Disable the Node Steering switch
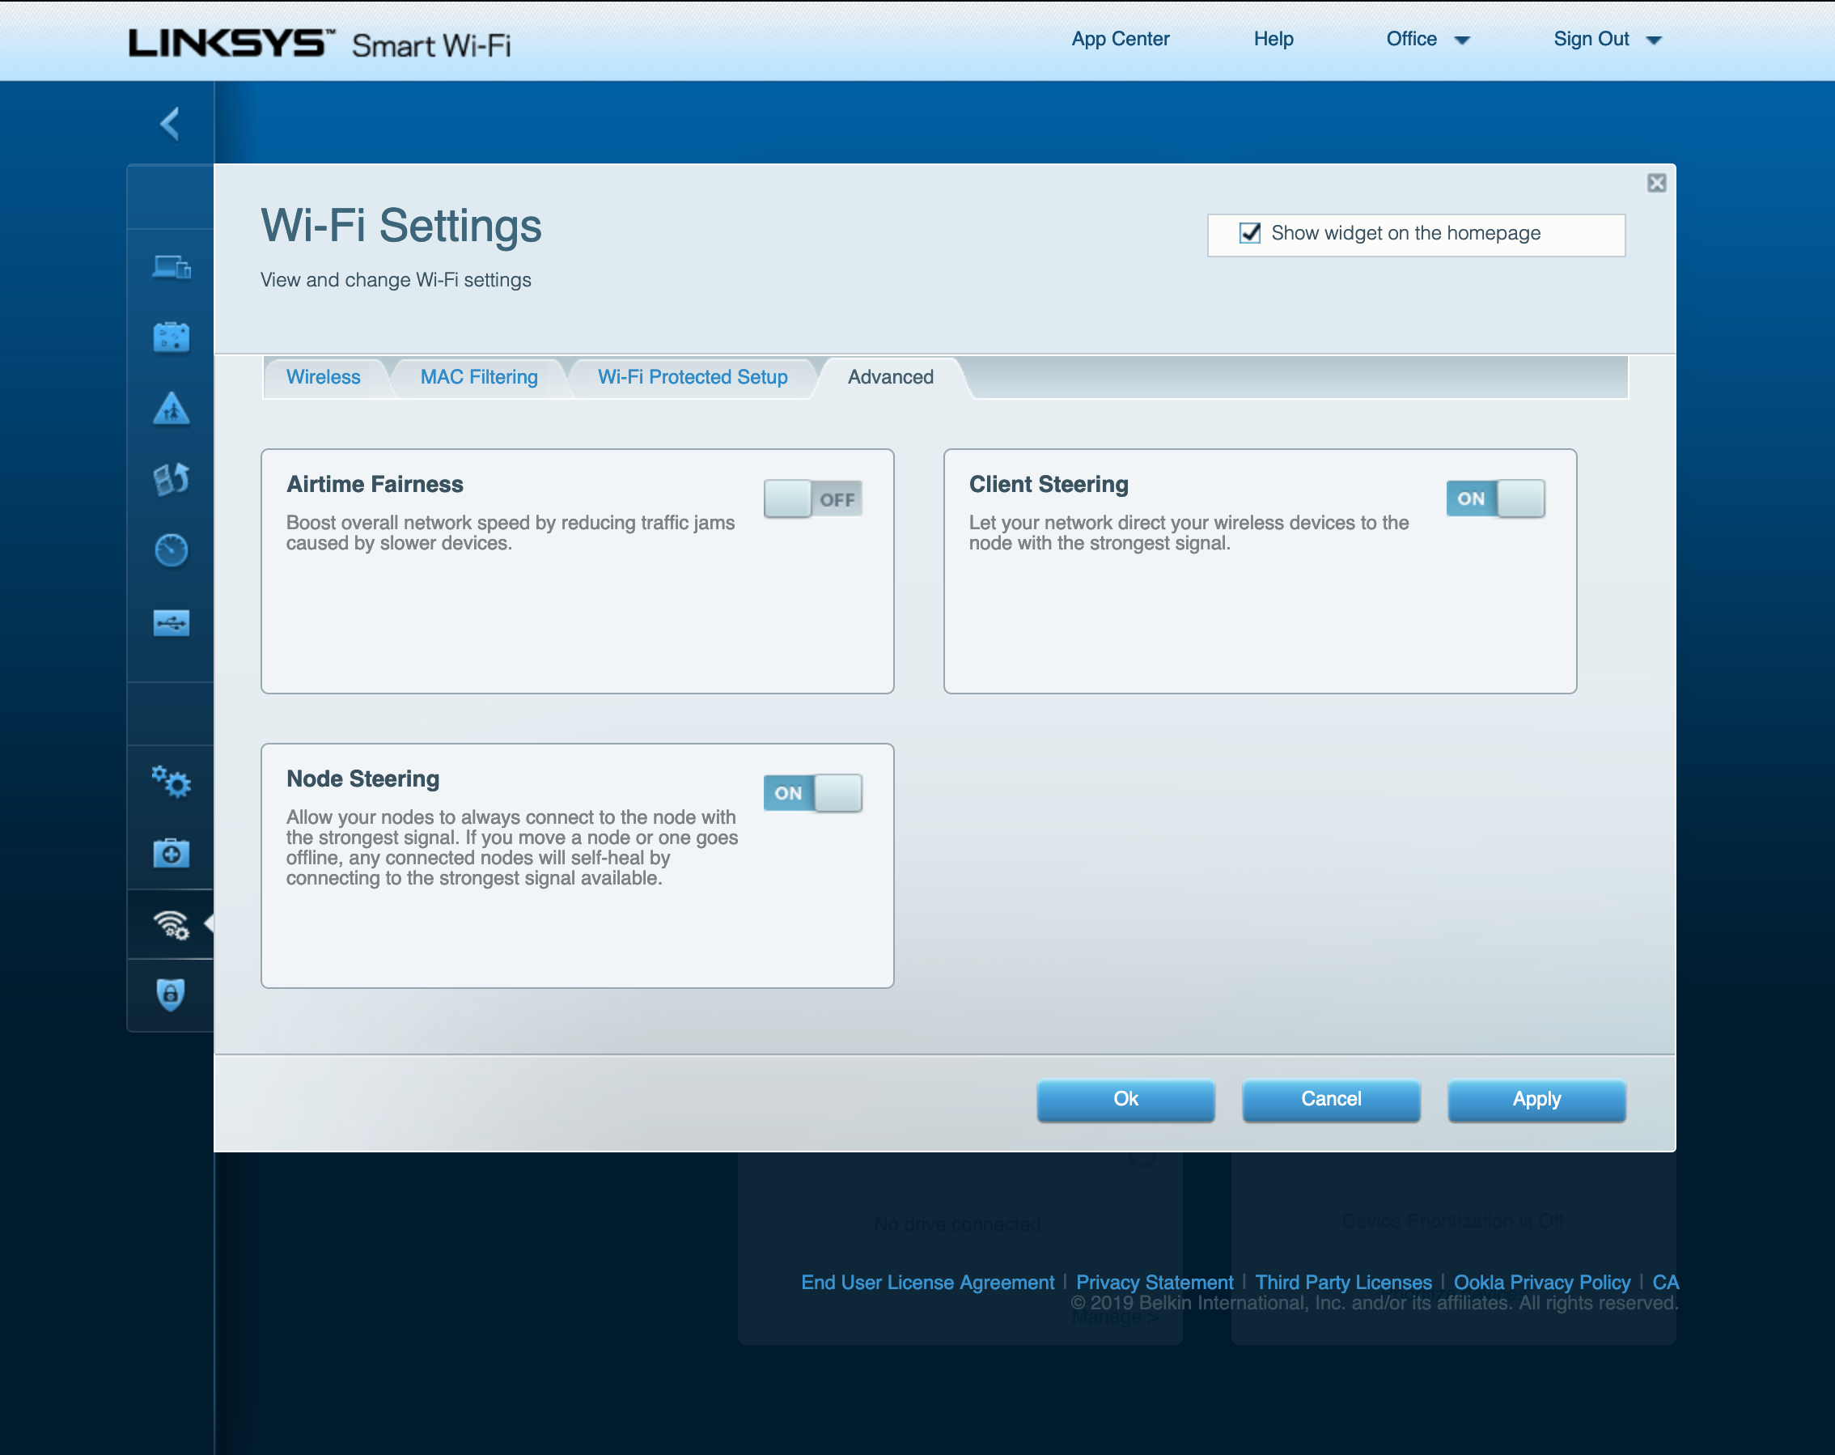The width and height of the screenshot is (1835, 1455). (x=813, y=794)
